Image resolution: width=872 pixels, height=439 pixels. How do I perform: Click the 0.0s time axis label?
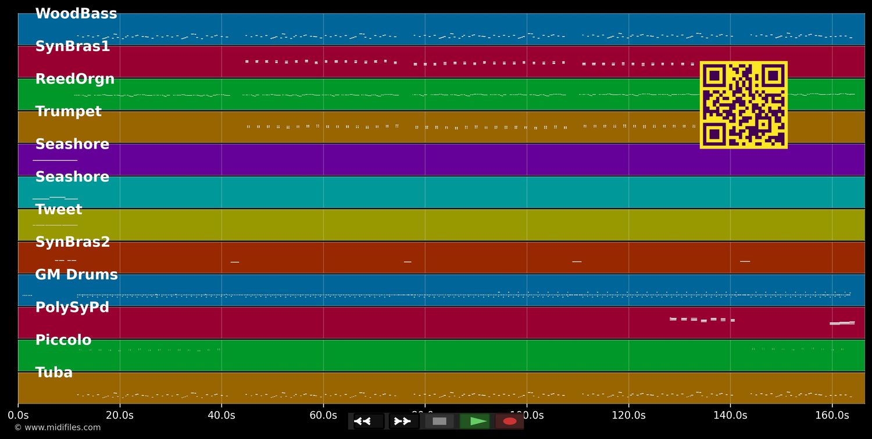(18, 415)
